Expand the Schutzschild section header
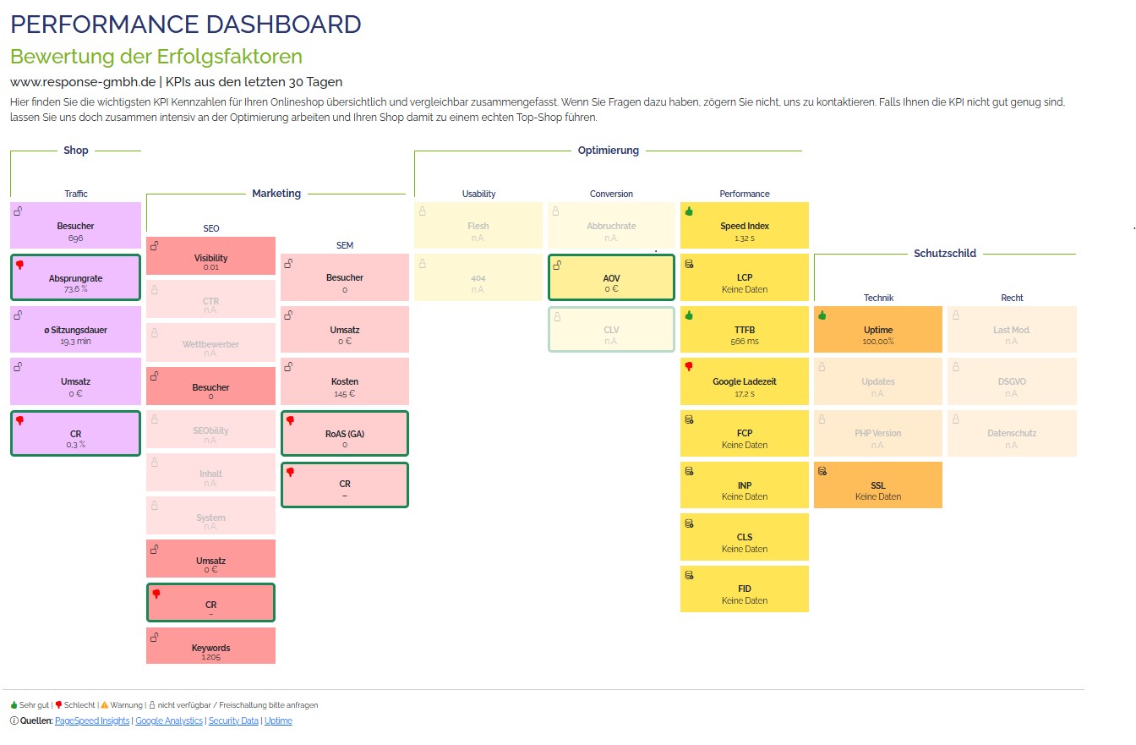Viewport: 1136px width, 745px height. coord(944,253)
